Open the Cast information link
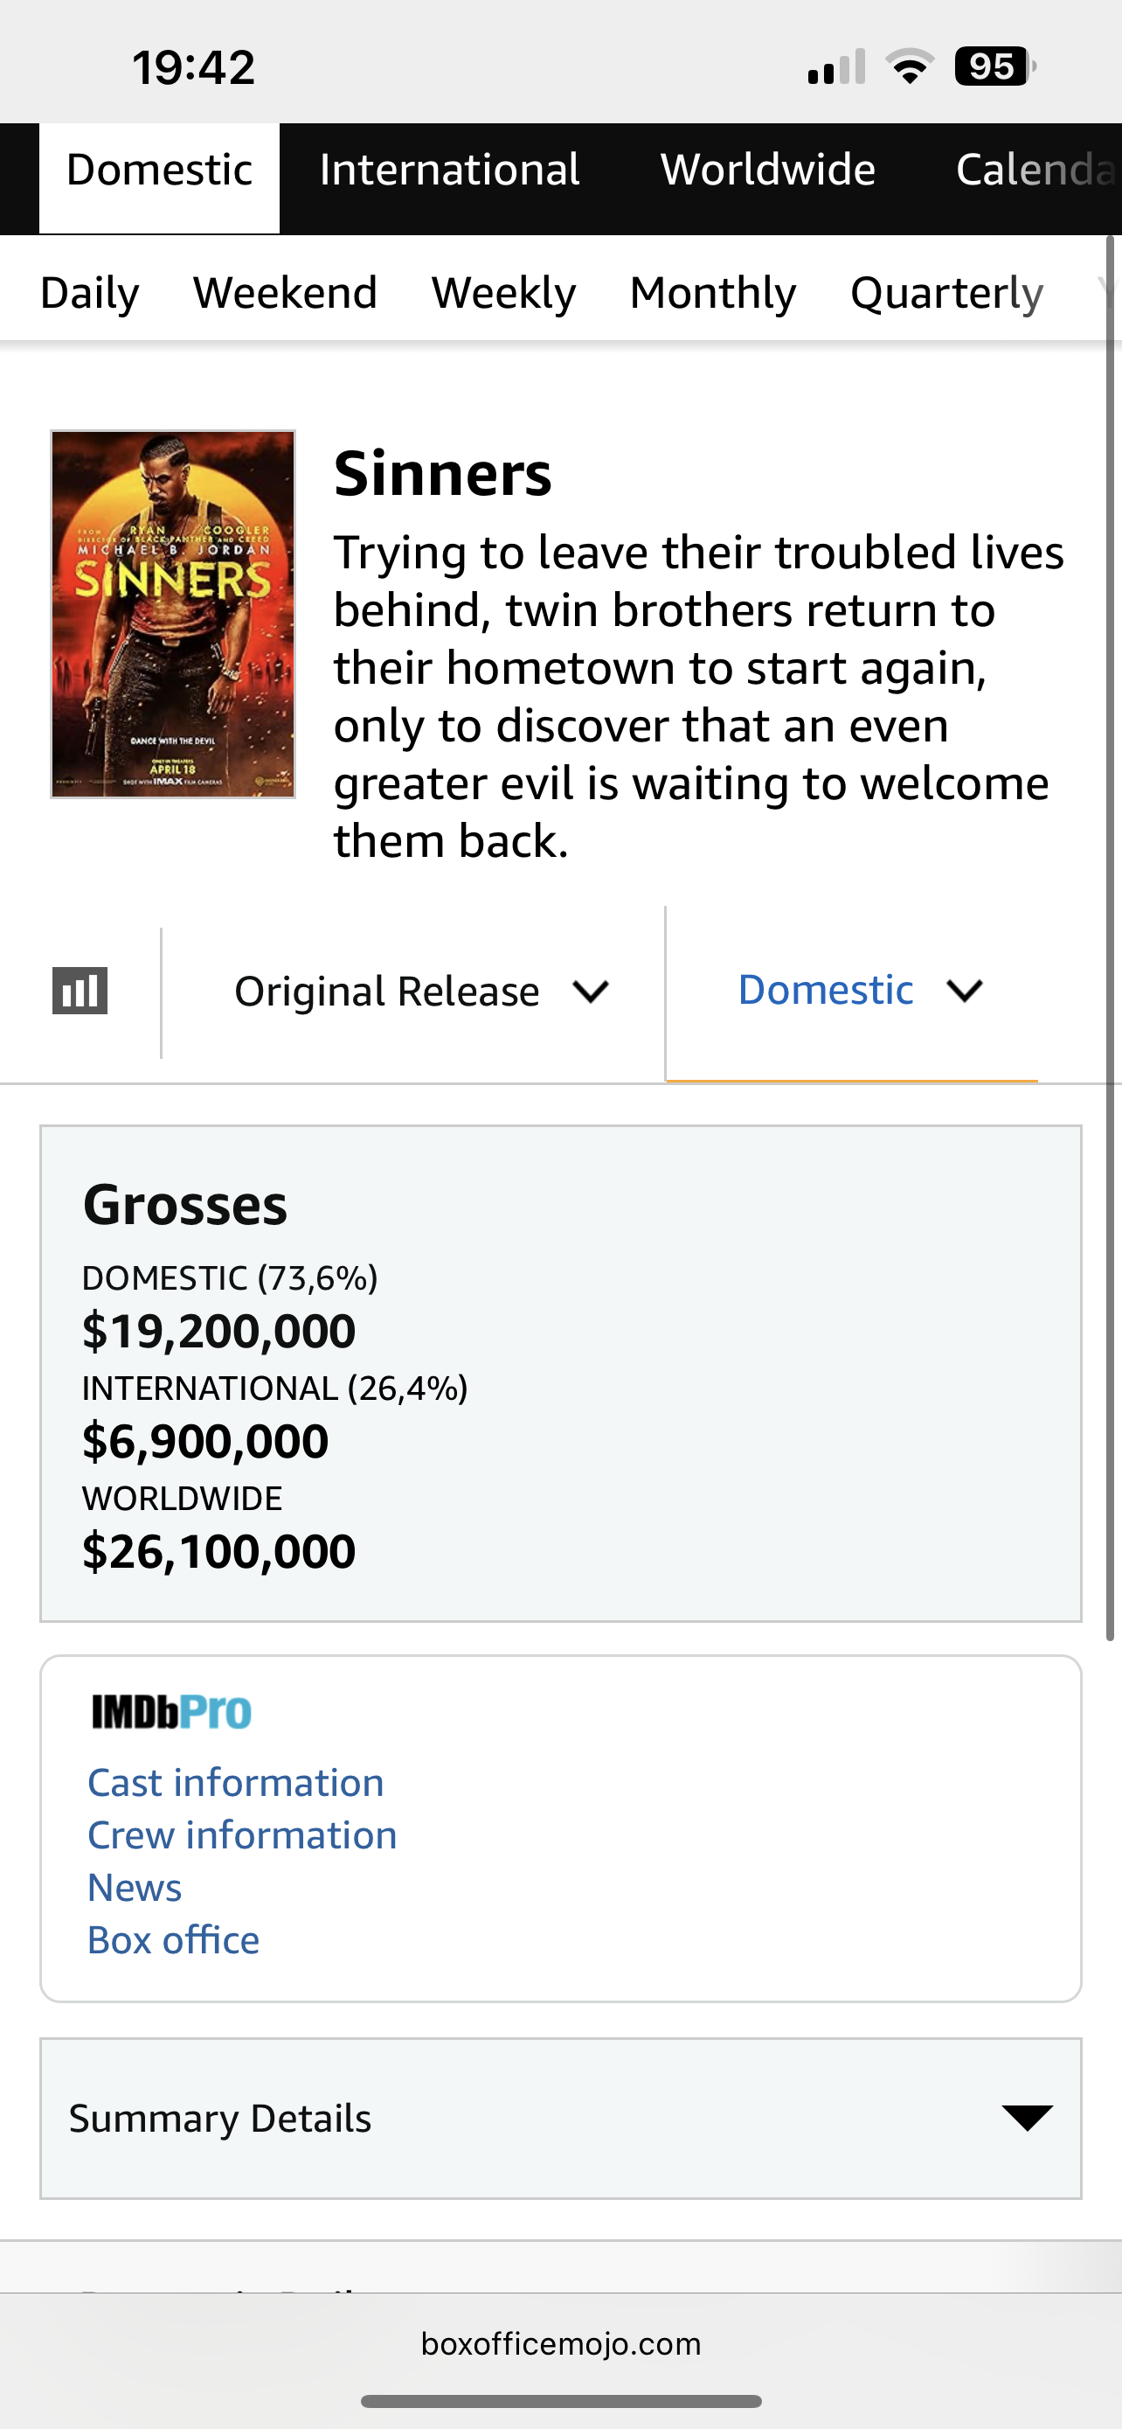The image size is (1122, 2429). click(236, 1782)
